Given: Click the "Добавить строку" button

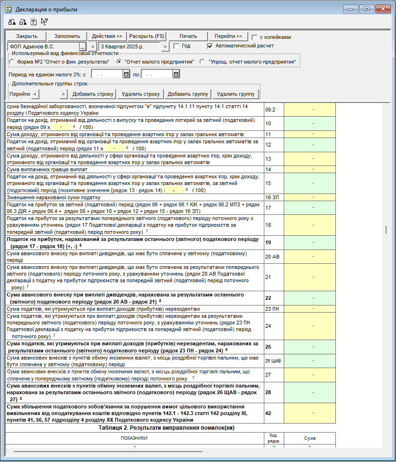Looking at the screenshot, I should 93,94.
